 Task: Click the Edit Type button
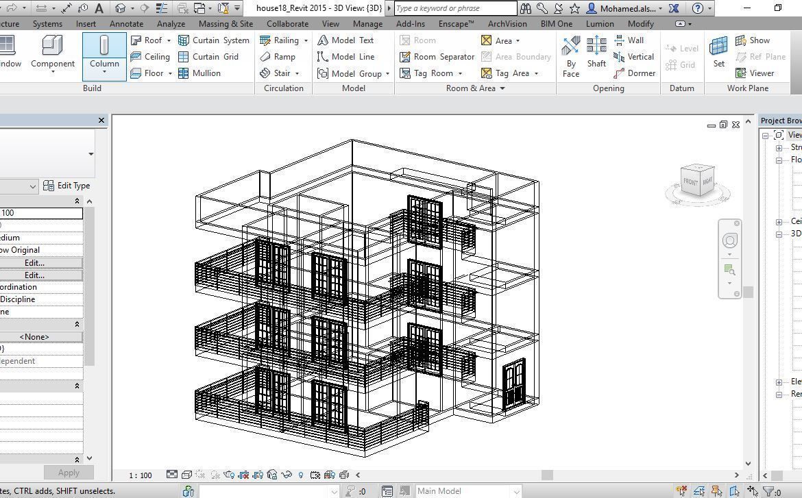[67, 186]
